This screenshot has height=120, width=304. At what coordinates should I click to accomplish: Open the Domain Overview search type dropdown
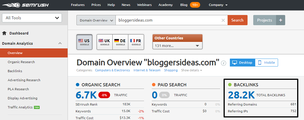click(96, 20)
